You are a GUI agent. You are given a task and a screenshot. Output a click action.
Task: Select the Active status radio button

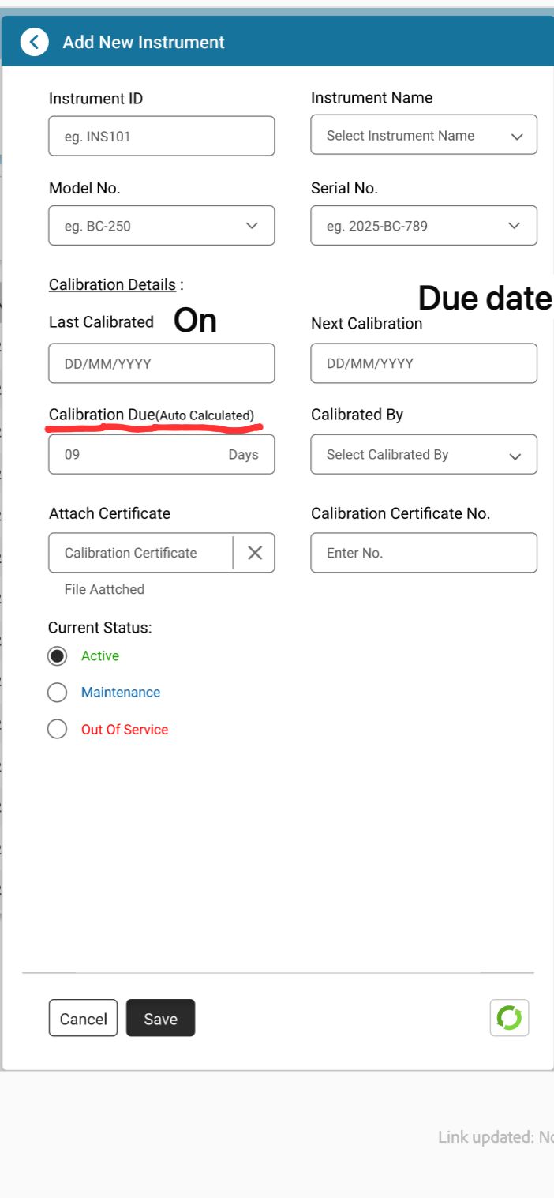click(x=58, y=656)
